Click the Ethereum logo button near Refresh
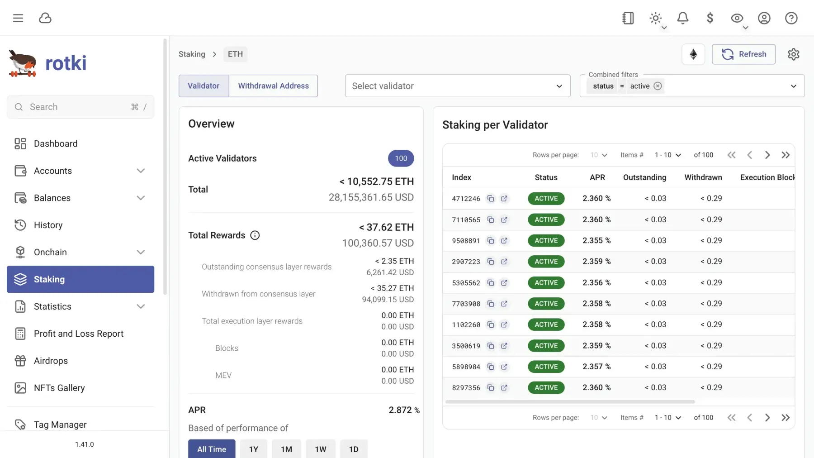The width and height of the screenshot is (814, 458). pyautogui.click(x=693, y=54)
